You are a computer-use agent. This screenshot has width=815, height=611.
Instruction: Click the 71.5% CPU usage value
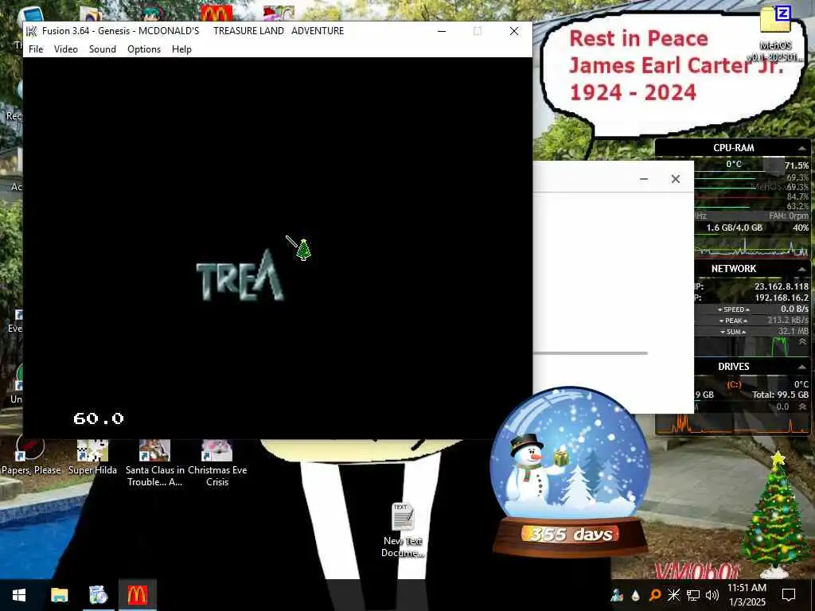[796, 165]
